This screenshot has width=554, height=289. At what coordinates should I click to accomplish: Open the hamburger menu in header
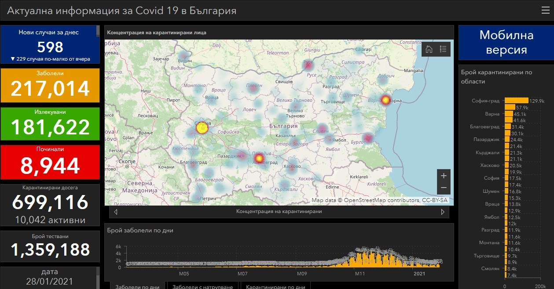click(x=545, y=11)
